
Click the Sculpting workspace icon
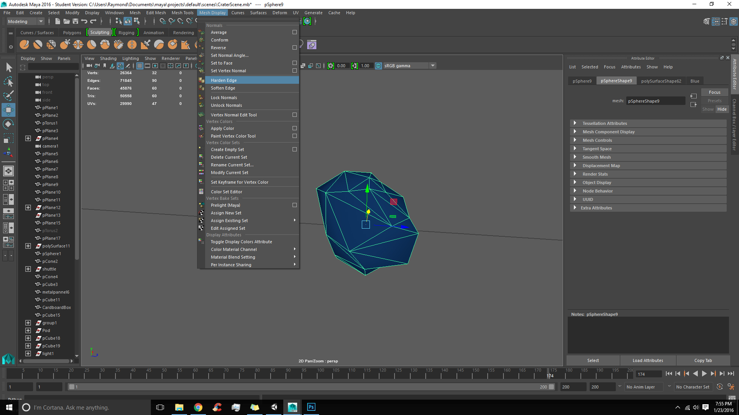100,32
